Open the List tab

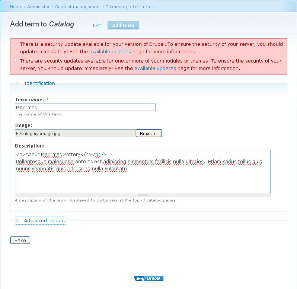tap(97, 25)
